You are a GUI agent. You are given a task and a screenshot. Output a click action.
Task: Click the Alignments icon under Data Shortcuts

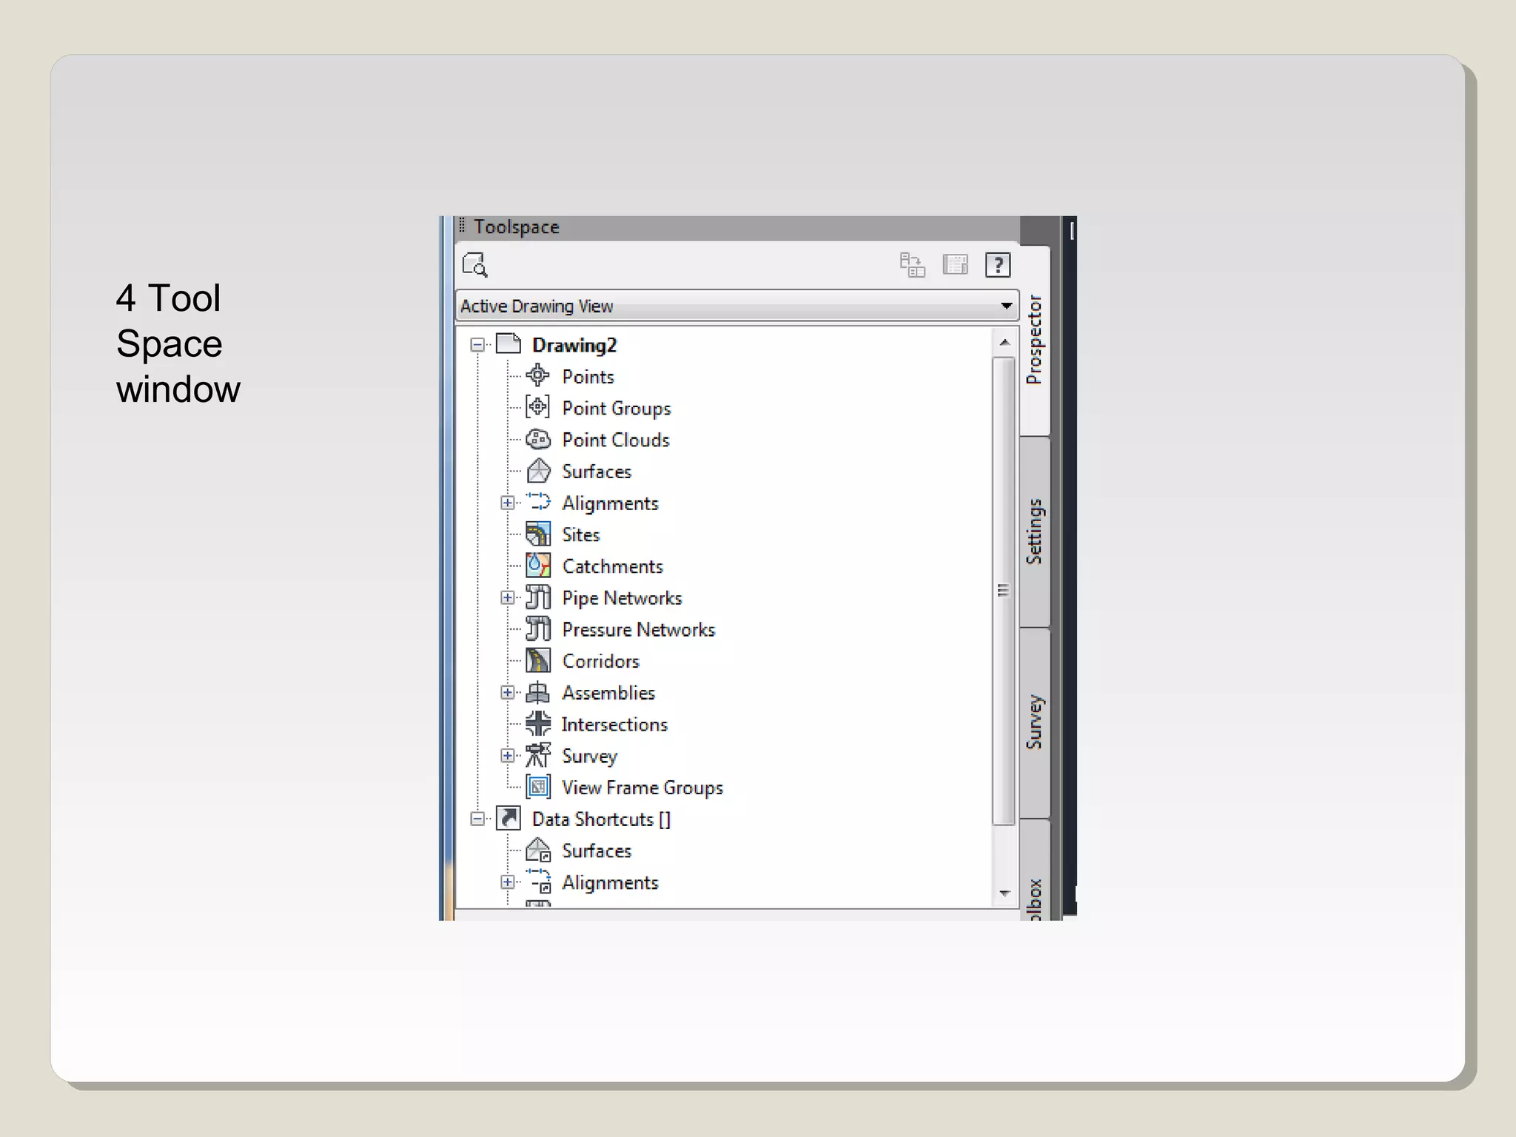[x=538, y=881]
